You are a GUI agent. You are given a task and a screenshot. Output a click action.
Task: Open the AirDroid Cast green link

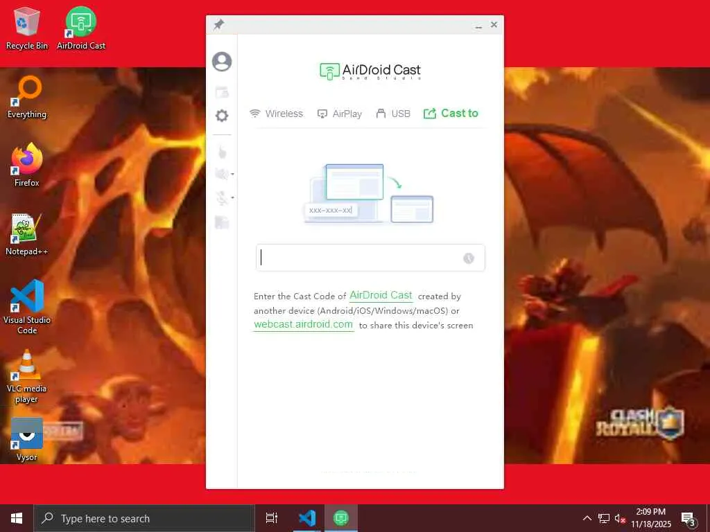(381, 295)
